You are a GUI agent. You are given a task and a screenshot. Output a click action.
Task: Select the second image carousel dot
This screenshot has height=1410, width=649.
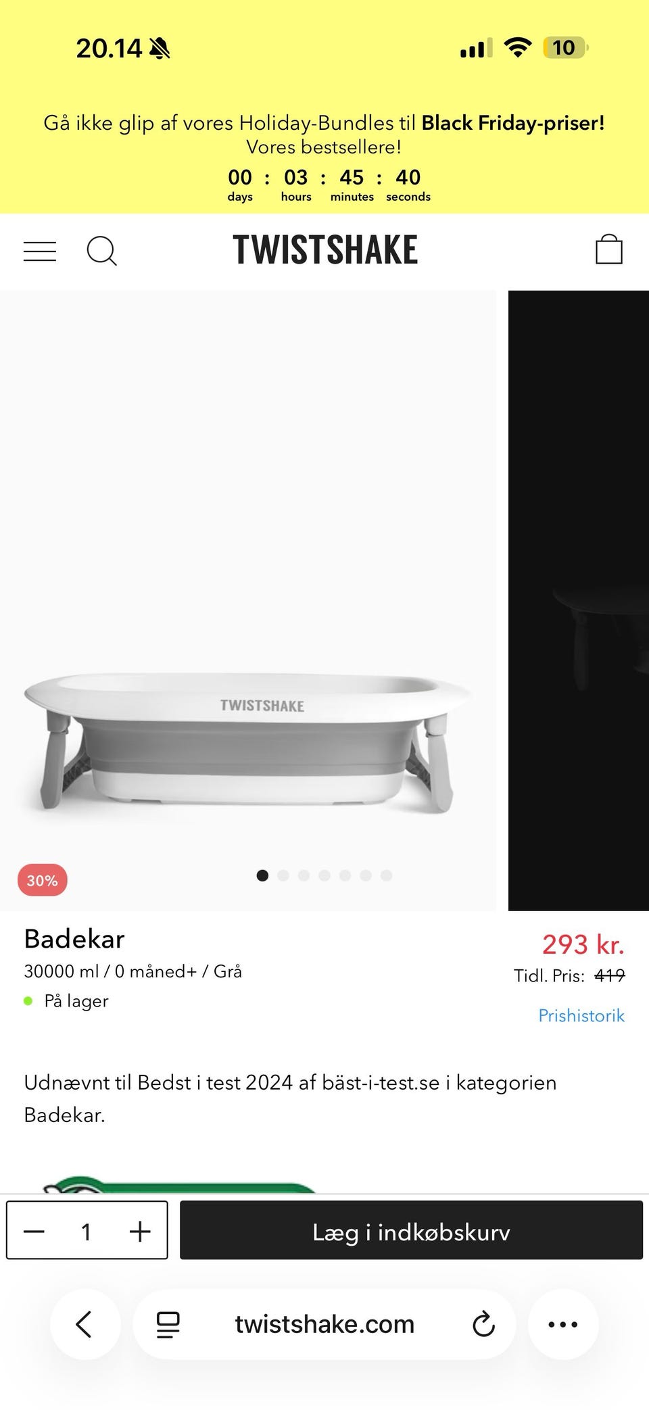click(x=283, y=875)
